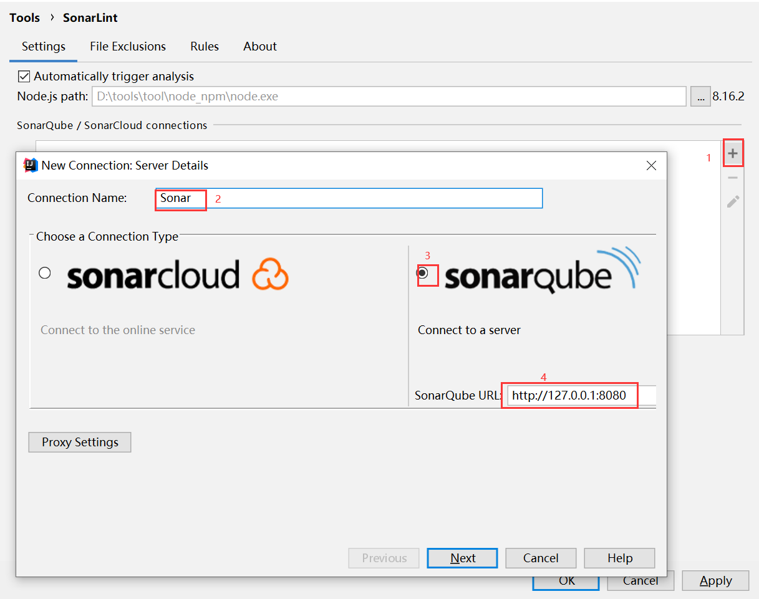Switch to the Settings tab

[44, 47]
